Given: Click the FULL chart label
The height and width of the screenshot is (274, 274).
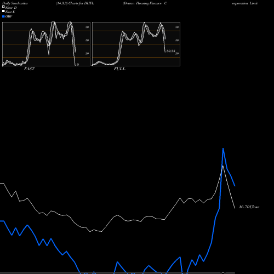Looking at the screenshot, I should click(119, 69).
